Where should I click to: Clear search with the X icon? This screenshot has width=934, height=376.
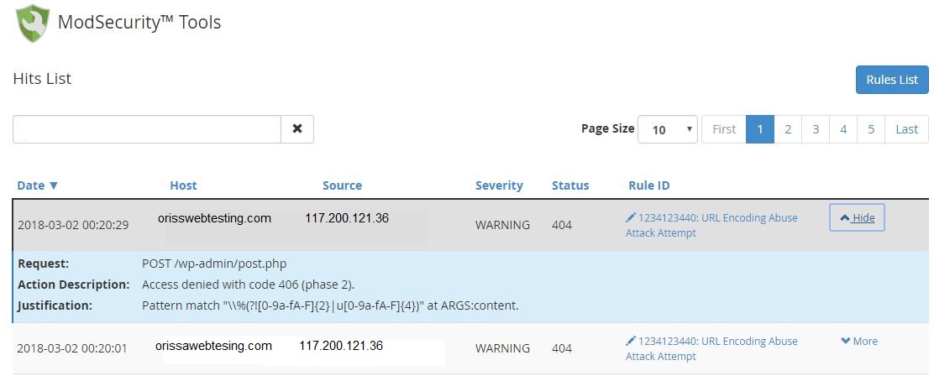pyautogui.click(x=297, y=129)
